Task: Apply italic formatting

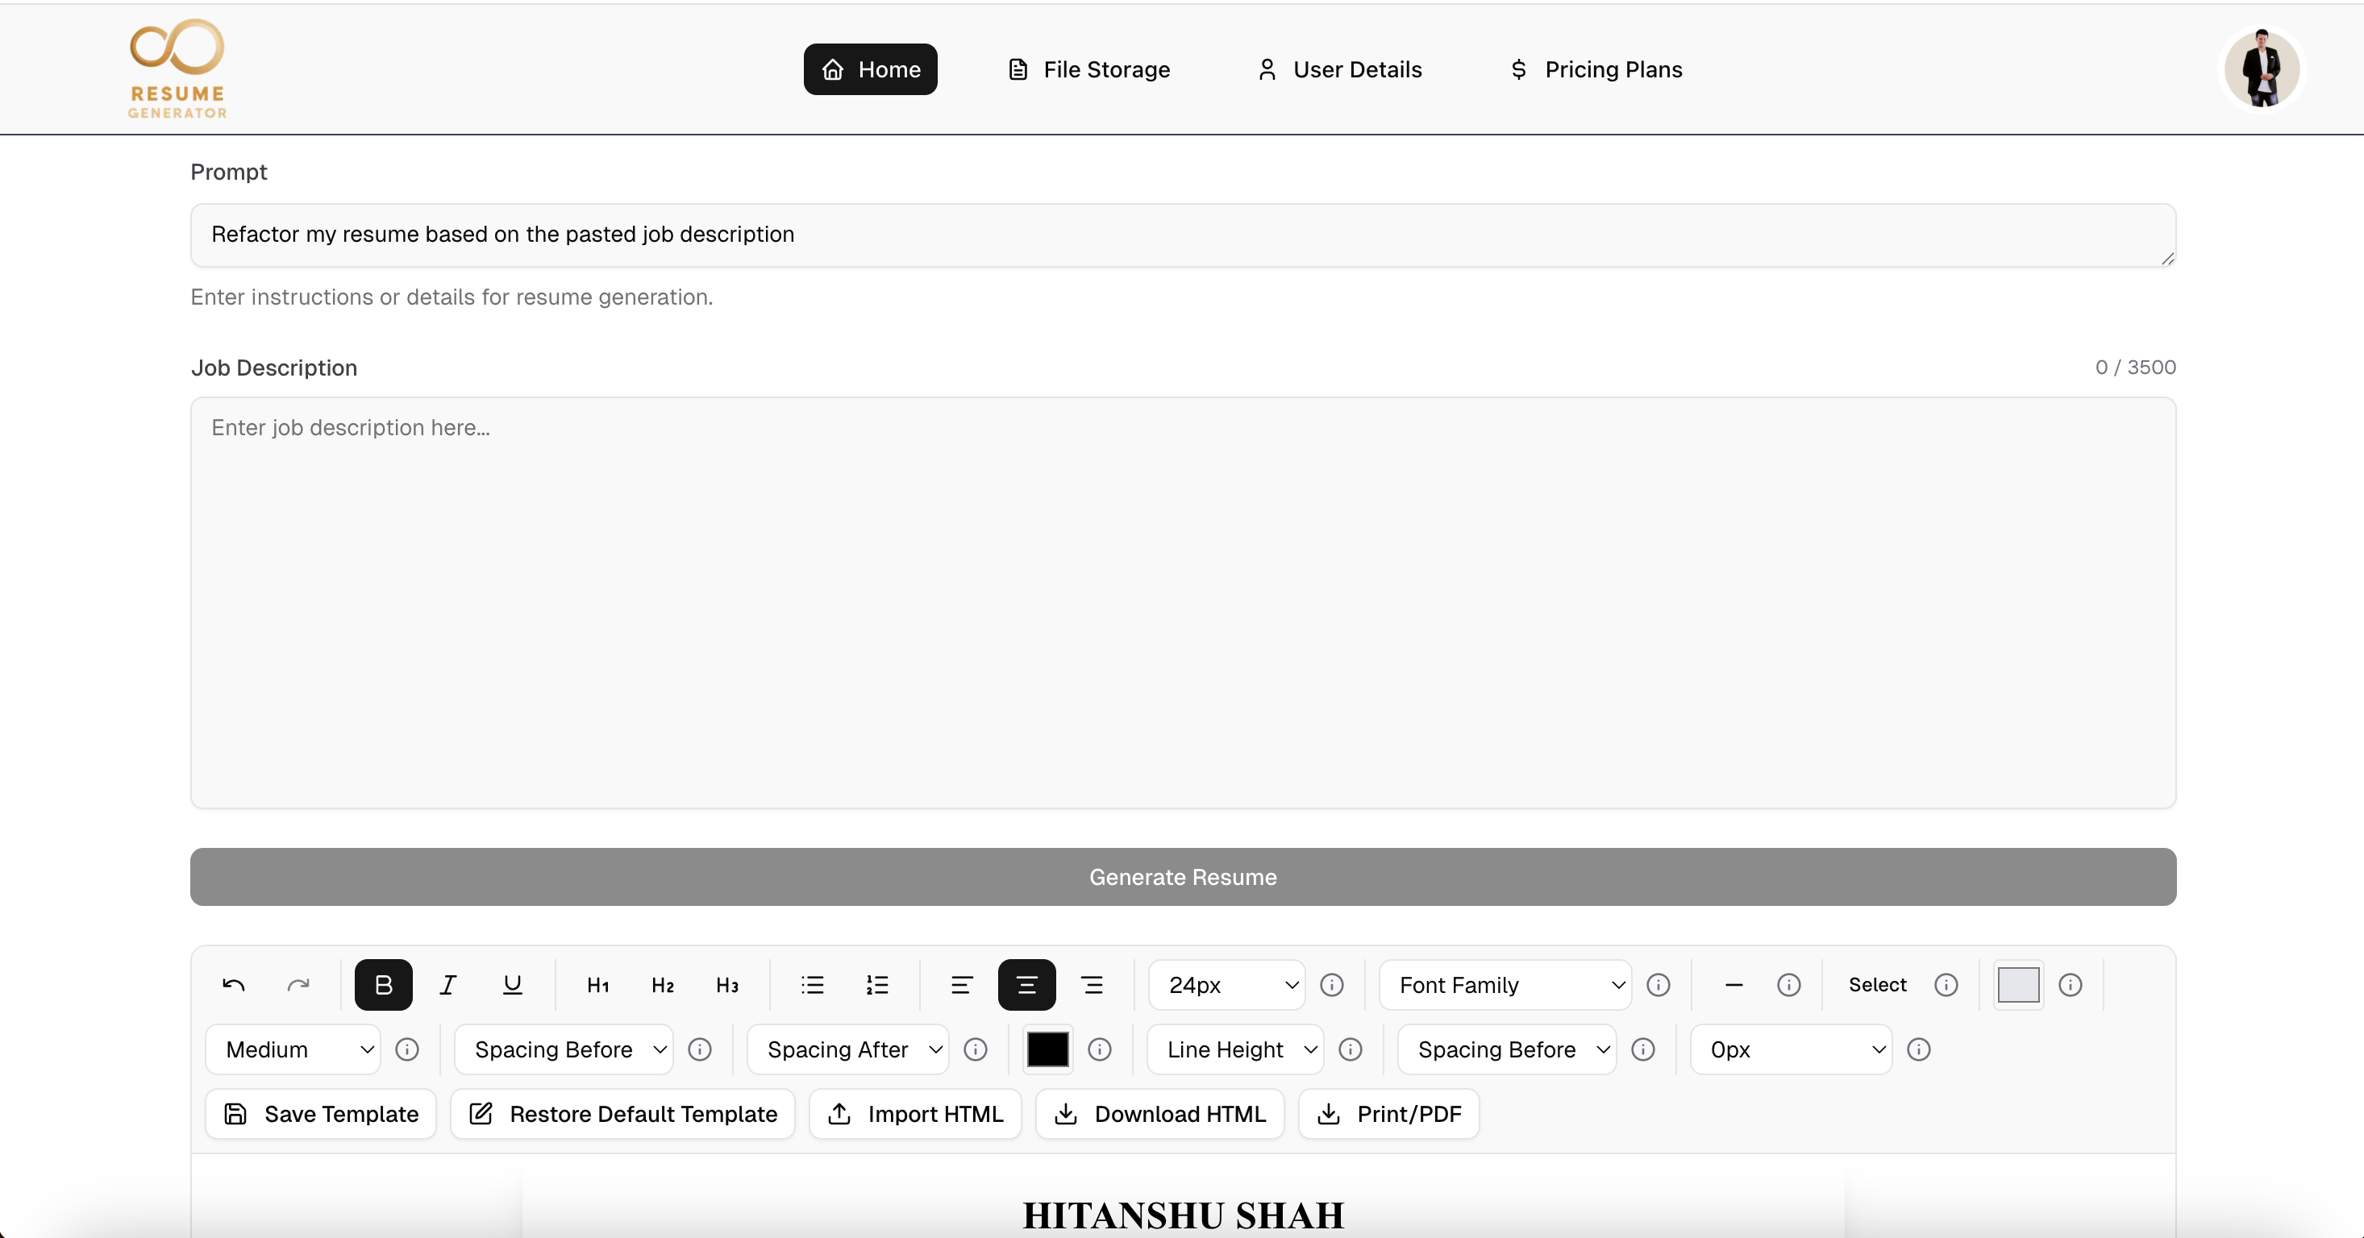Action: click(449, 984)
